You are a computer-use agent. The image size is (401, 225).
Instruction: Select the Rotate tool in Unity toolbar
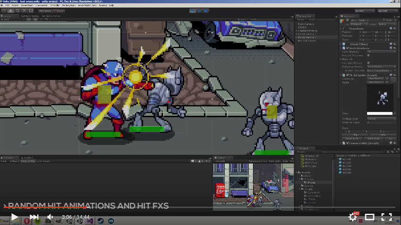pos(17,11)
